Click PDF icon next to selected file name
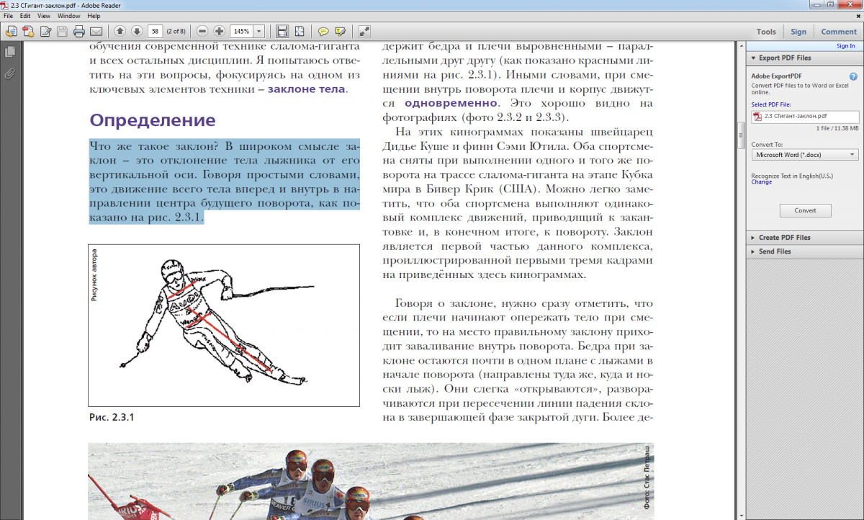Screen dimensions: 864x520 [x=757, y=117]
